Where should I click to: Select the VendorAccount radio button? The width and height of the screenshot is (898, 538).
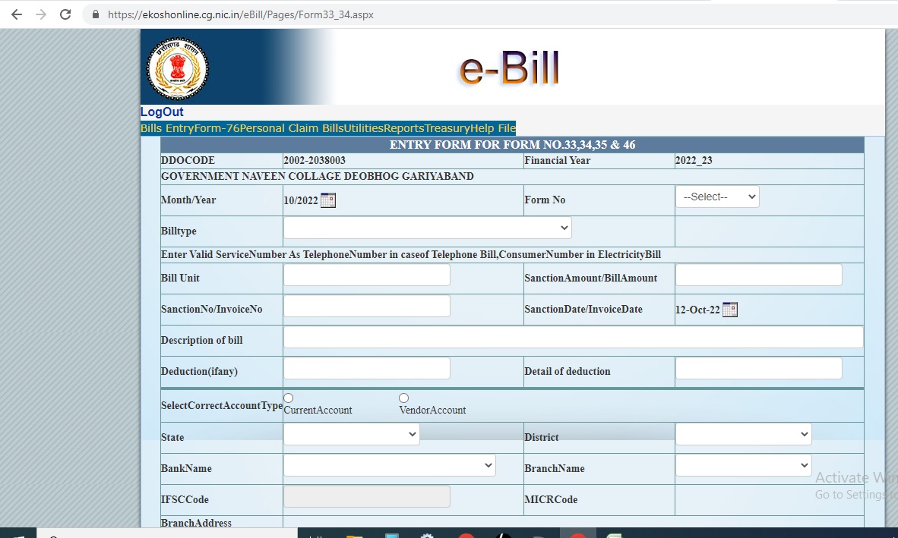click(403, 398)
